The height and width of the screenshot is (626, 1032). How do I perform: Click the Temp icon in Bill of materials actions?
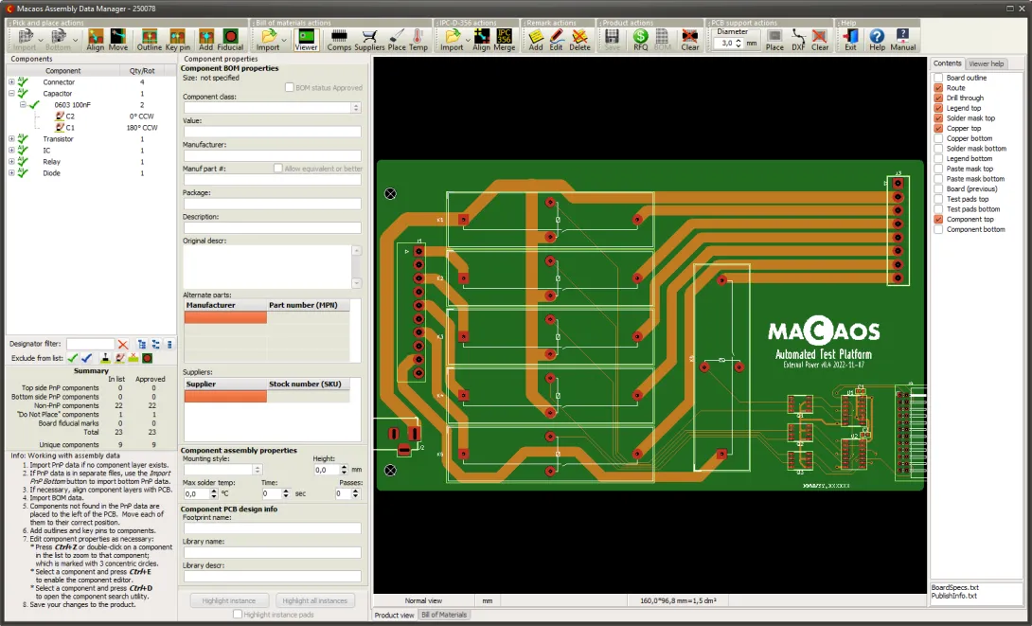(418, 40)
